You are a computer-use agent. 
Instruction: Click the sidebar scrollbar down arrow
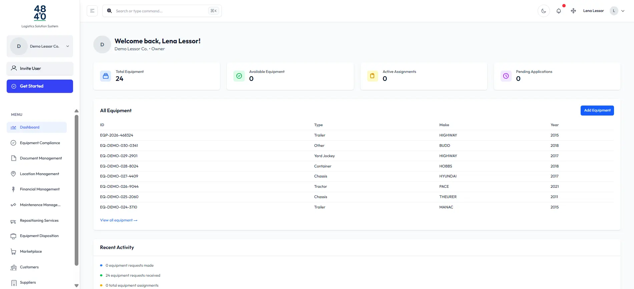[76, 285]
